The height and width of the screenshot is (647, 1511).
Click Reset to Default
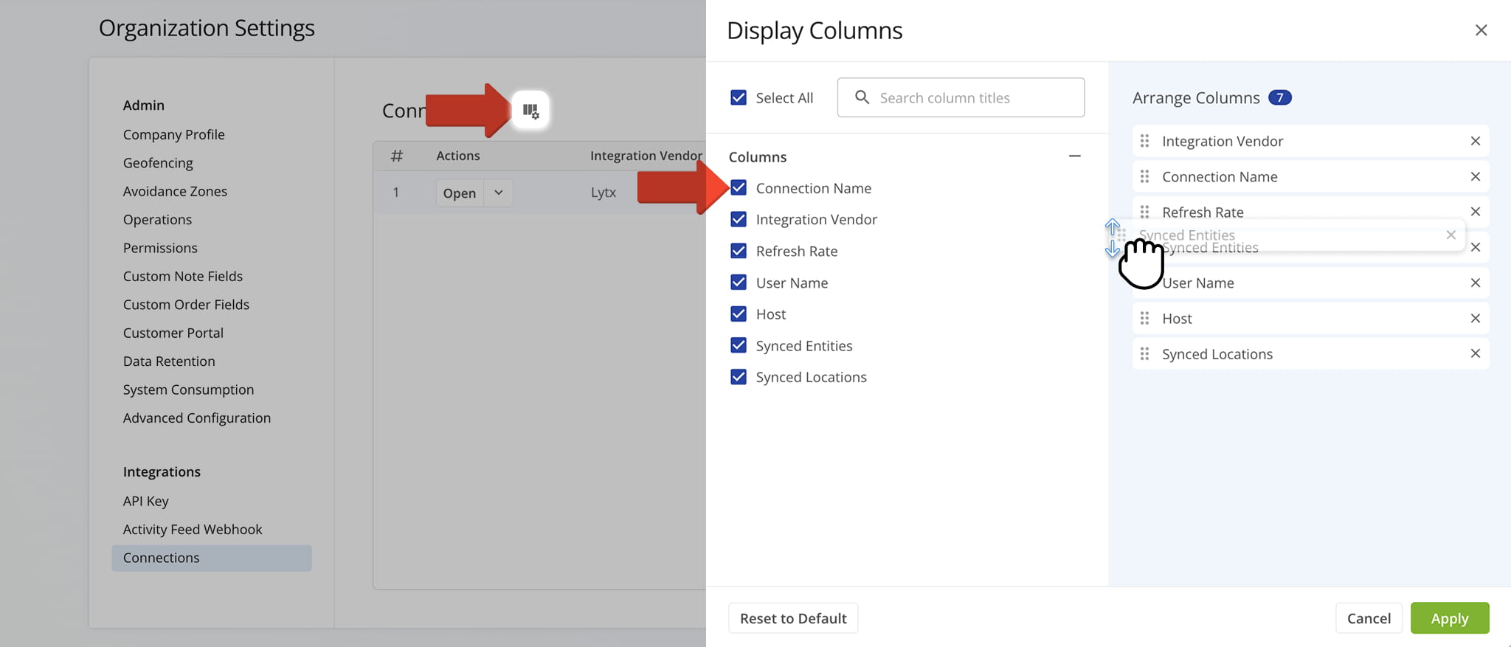pyautogui.click(x=792, y=618)
